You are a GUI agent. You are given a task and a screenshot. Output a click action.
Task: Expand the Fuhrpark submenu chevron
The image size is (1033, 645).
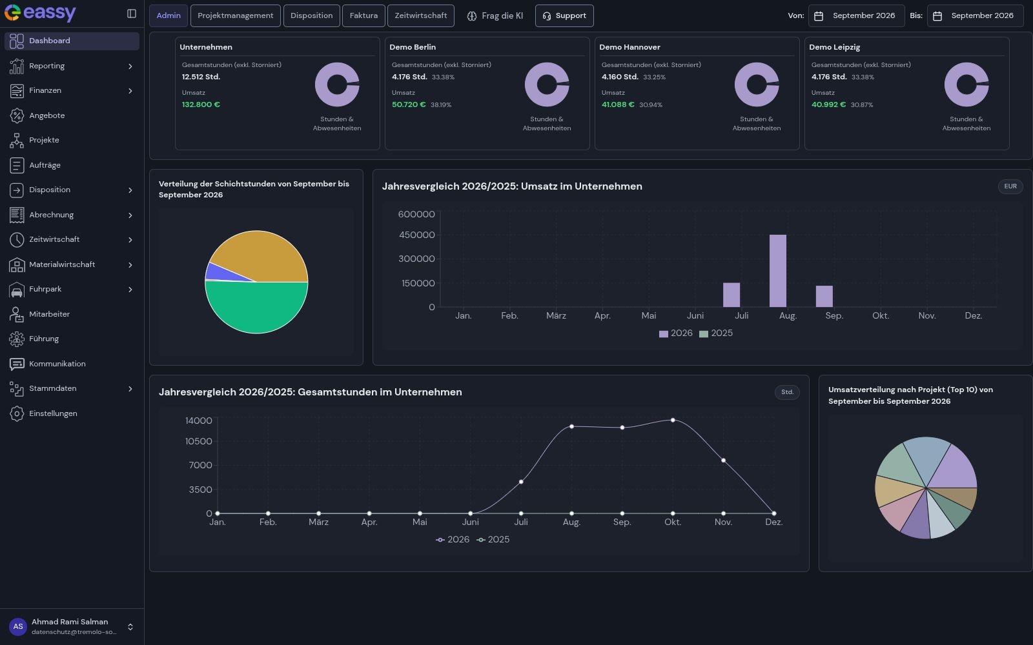[x=130, y=290]
